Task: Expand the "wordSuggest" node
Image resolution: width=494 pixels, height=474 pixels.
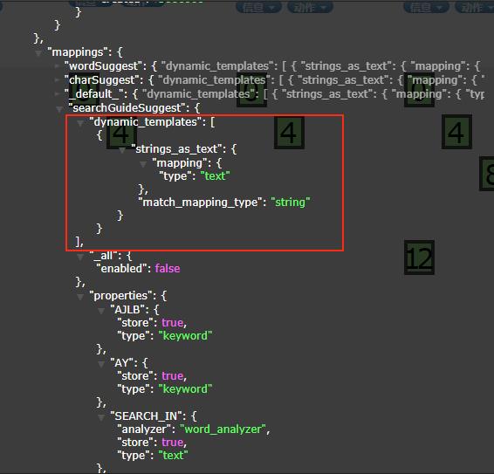Action: [57, 66]
